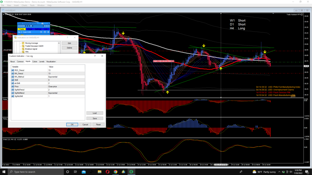312x175 pixels.
Task: Open the SigMaMetod Exponential value dropdown
Action: [66, 93]
